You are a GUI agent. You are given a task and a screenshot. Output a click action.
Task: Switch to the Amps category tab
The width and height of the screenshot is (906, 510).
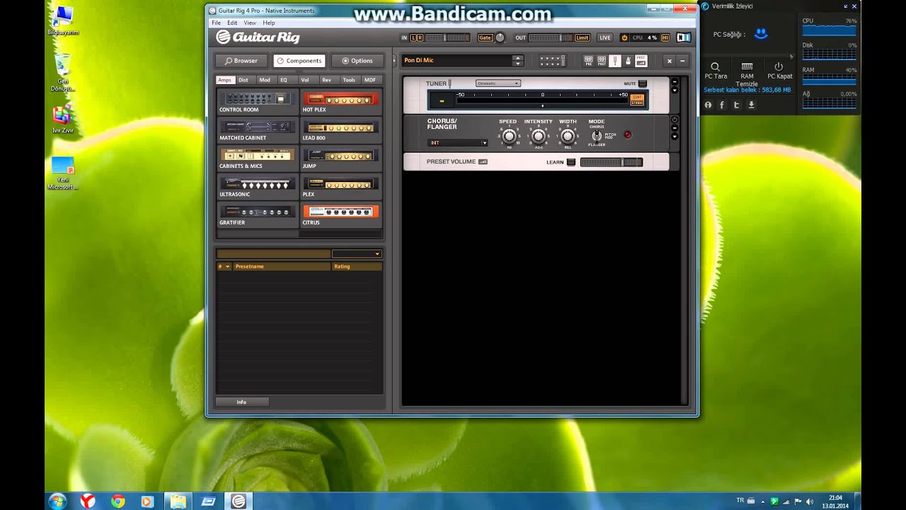[224, 80]
